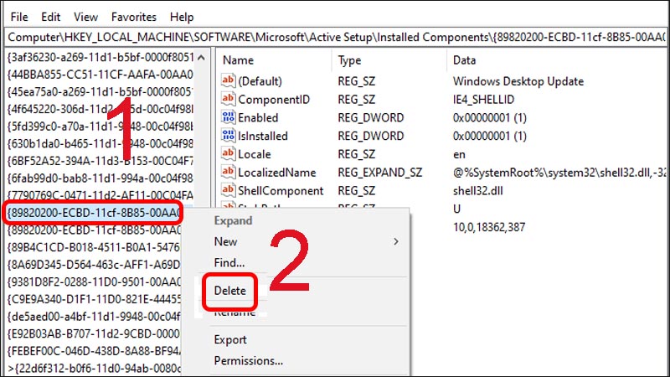Select the Locale value name
The height and width of the screenshot is (377, 670).
coord(255,154)
